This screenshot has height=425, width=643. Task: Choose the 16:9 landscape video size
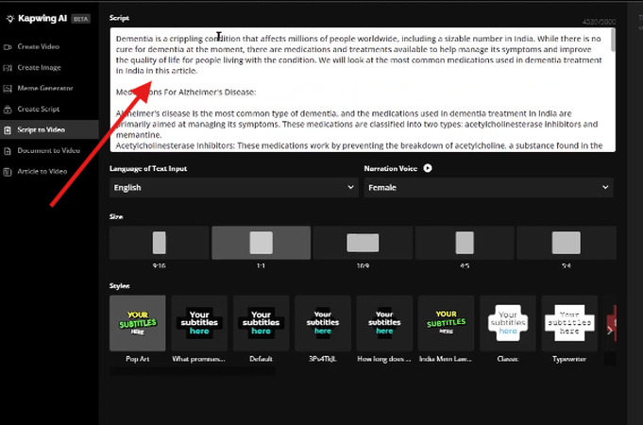click(363, 243)
